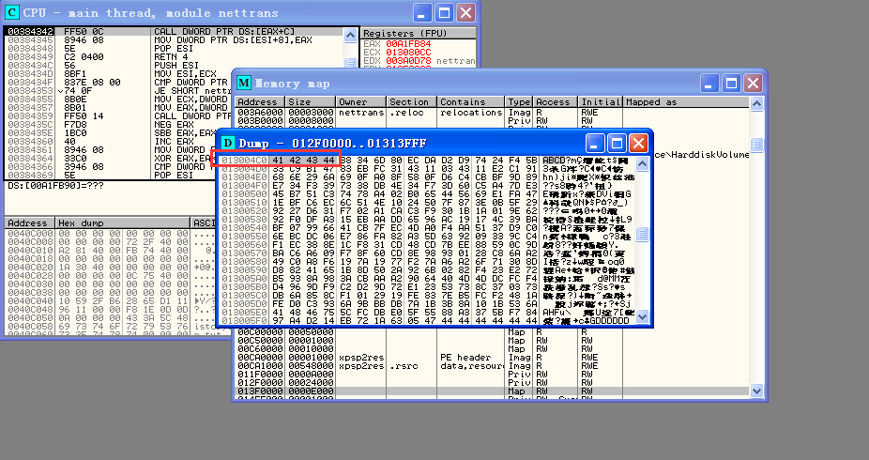Close the Memory map window
Screen dimensions: 869x460
[754, 84]
